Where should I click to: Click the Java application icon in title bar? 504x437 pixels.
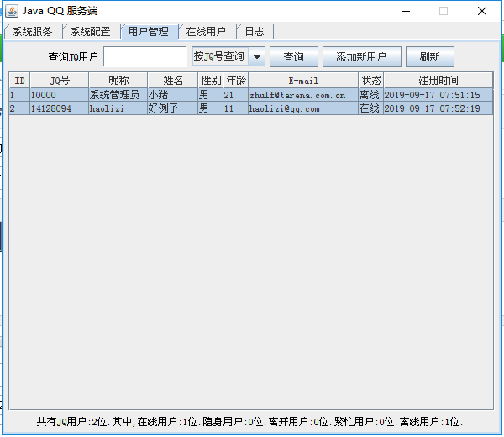pyautogui.click(x=12, y=11)
